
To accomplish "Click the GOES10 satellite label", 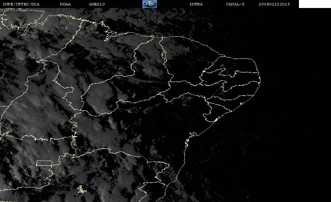I will [x=97, y=4].
